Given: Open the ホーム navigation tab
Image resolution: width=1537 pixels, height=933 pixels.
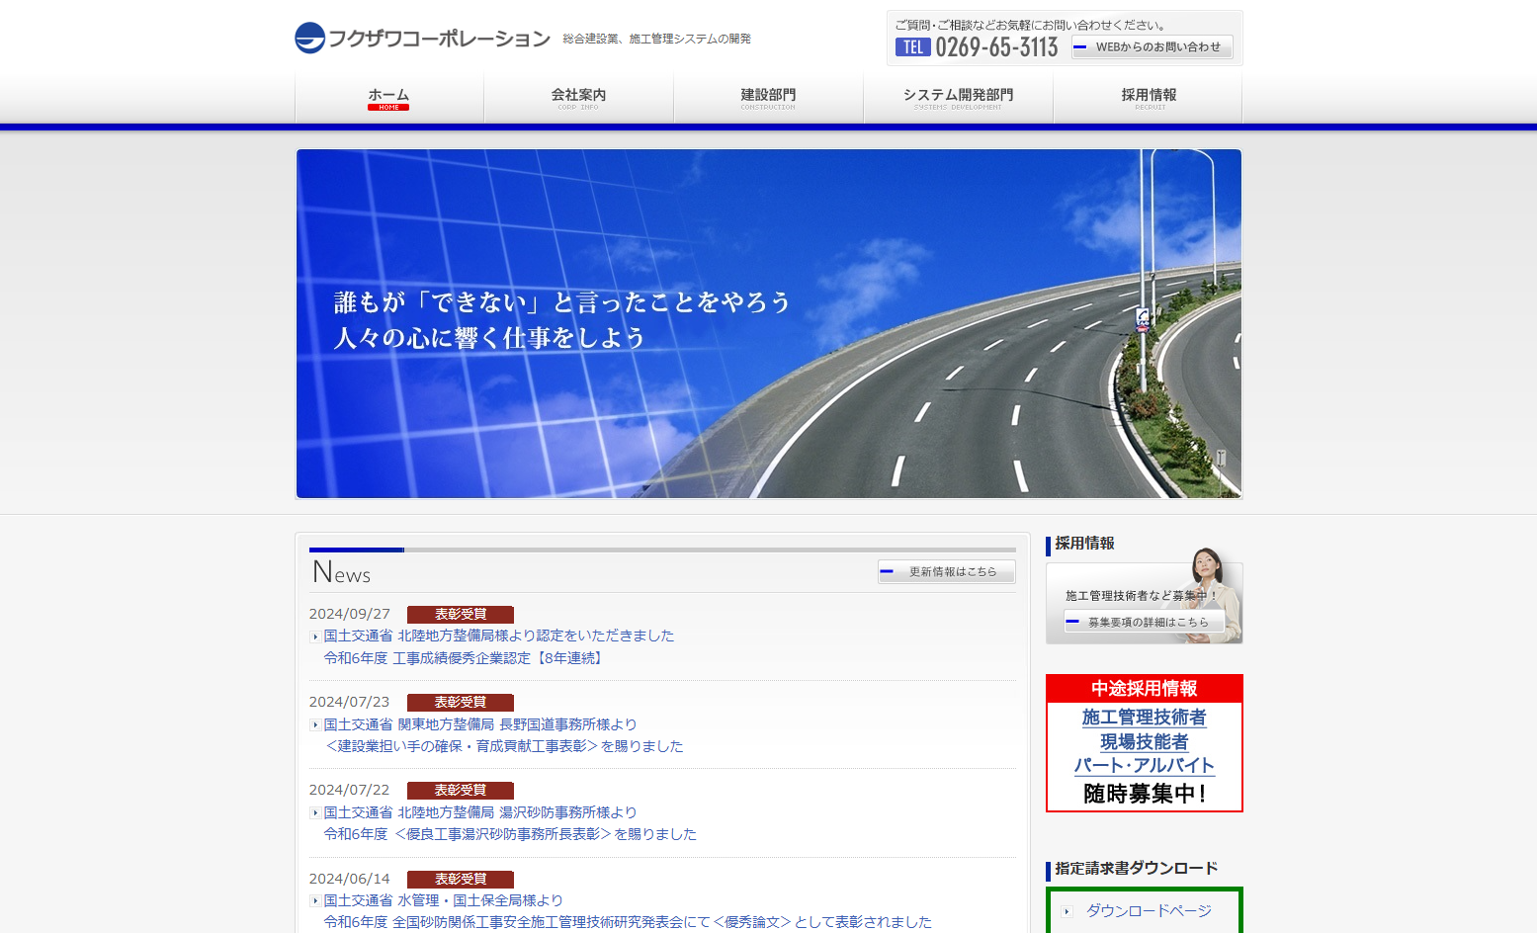Looking at the screenshot, I should pos(389,98).
